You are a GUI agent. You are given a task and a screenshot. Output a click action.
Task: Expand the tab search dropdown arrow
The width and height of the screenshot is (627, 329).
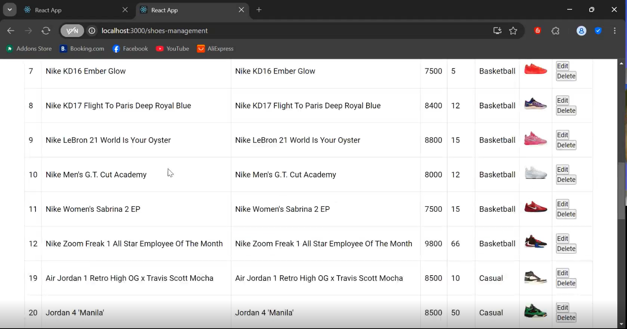[x=10, y=10]
